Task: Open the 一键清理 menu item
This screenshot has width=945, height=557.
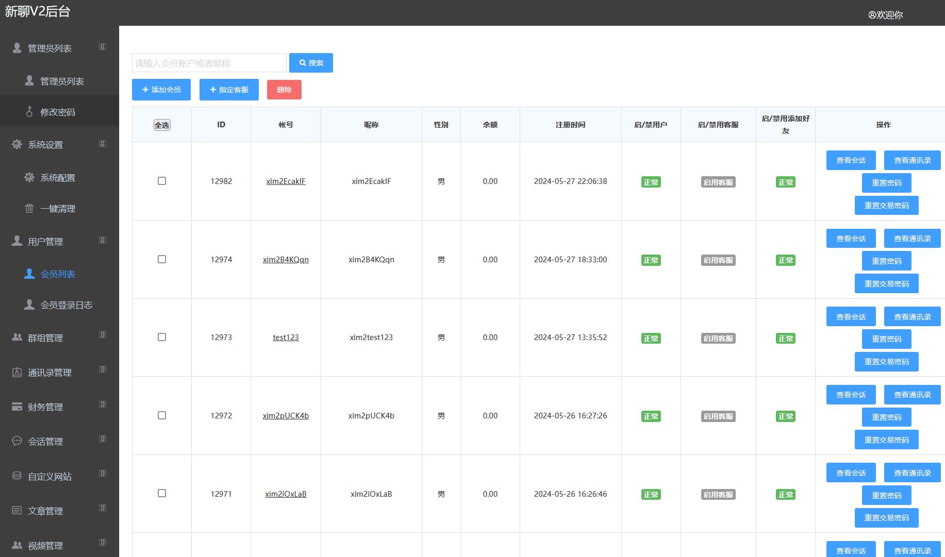Action: click(x=59, y=209)
